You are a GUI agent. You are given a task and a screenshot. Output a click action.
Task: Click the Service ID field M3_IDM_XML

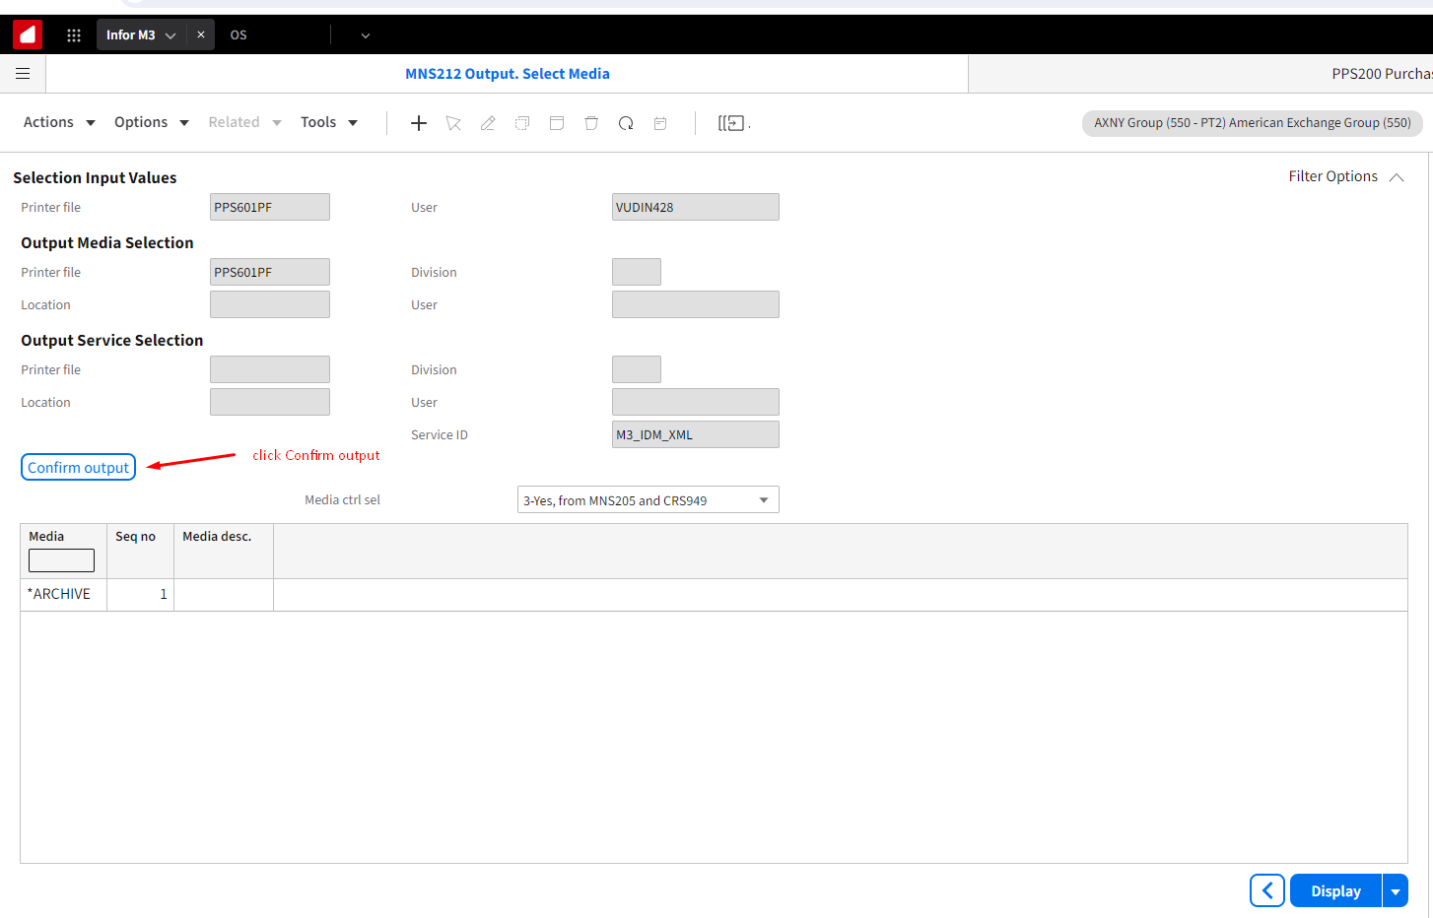tap(696, 434)
